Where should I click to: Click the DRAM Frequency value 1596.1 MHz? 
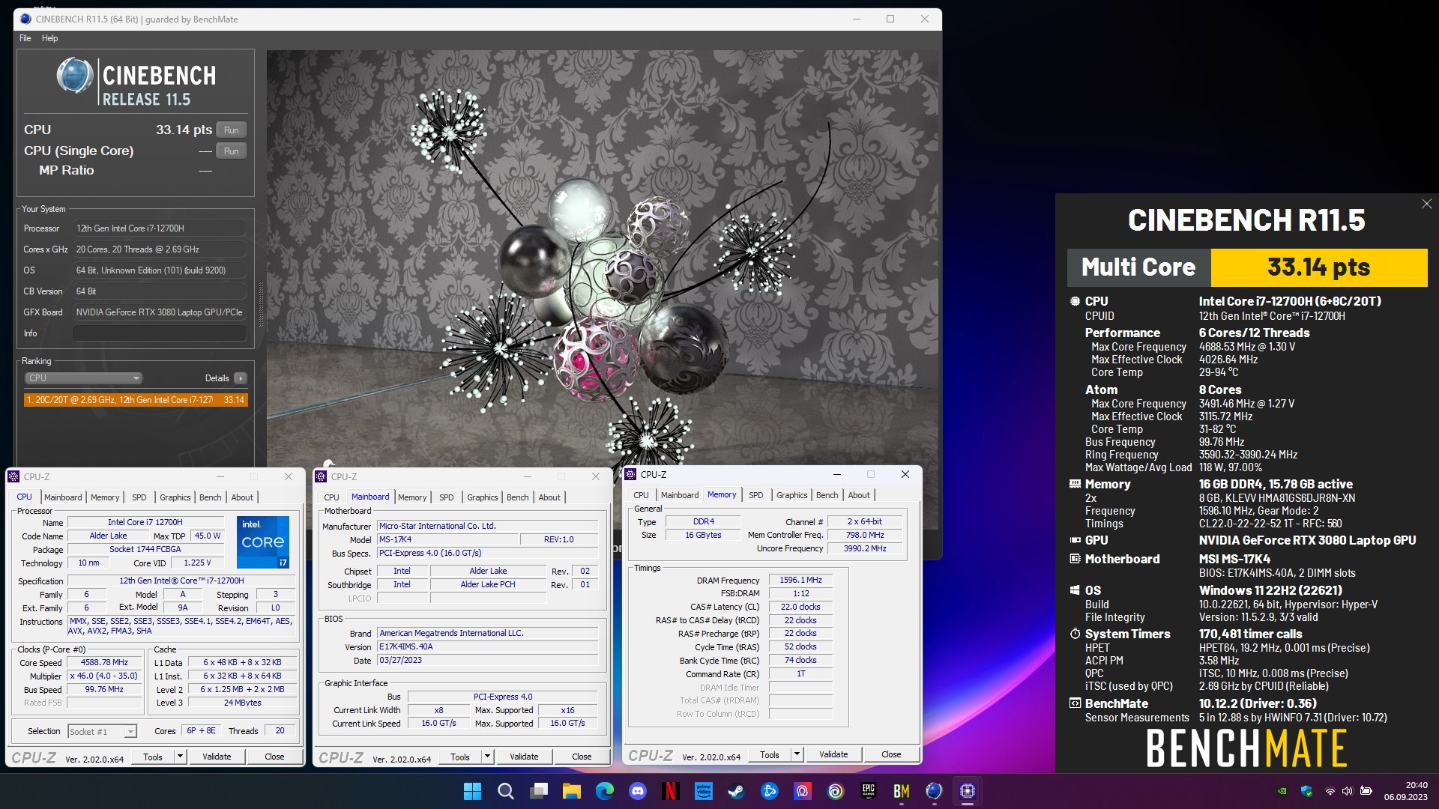[x=800, y=580]
